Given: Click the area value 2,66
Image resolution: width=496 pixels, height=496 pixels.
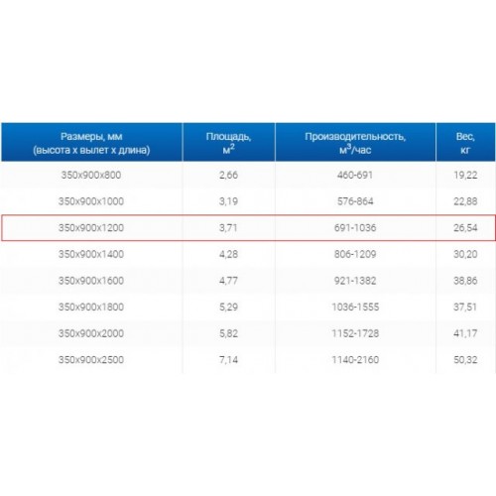Looking at the screenshot, I should [x=228, y=175].
